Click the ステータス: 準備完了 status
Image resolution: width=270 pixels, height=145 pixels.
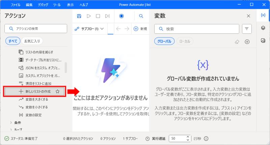pos(21,139)
